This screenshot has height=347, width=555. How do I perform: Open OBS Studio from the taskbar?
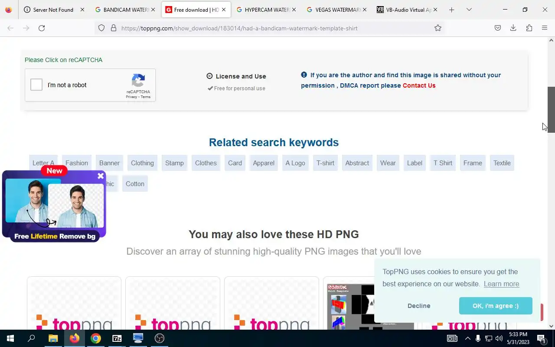tap(160, 338)
